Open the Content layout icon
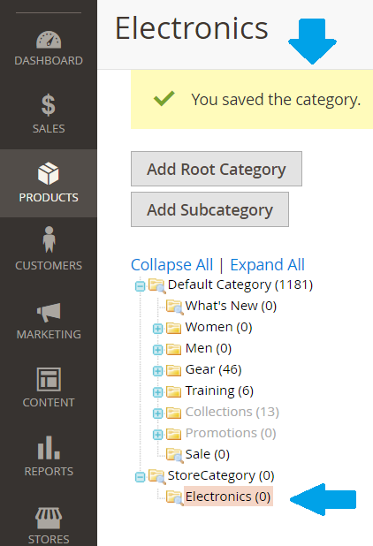 [x=49, y=379]
